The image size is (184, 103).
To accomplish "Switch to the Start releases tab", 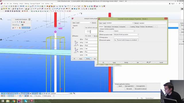I will pyautogui.click(x=108, y=27).
